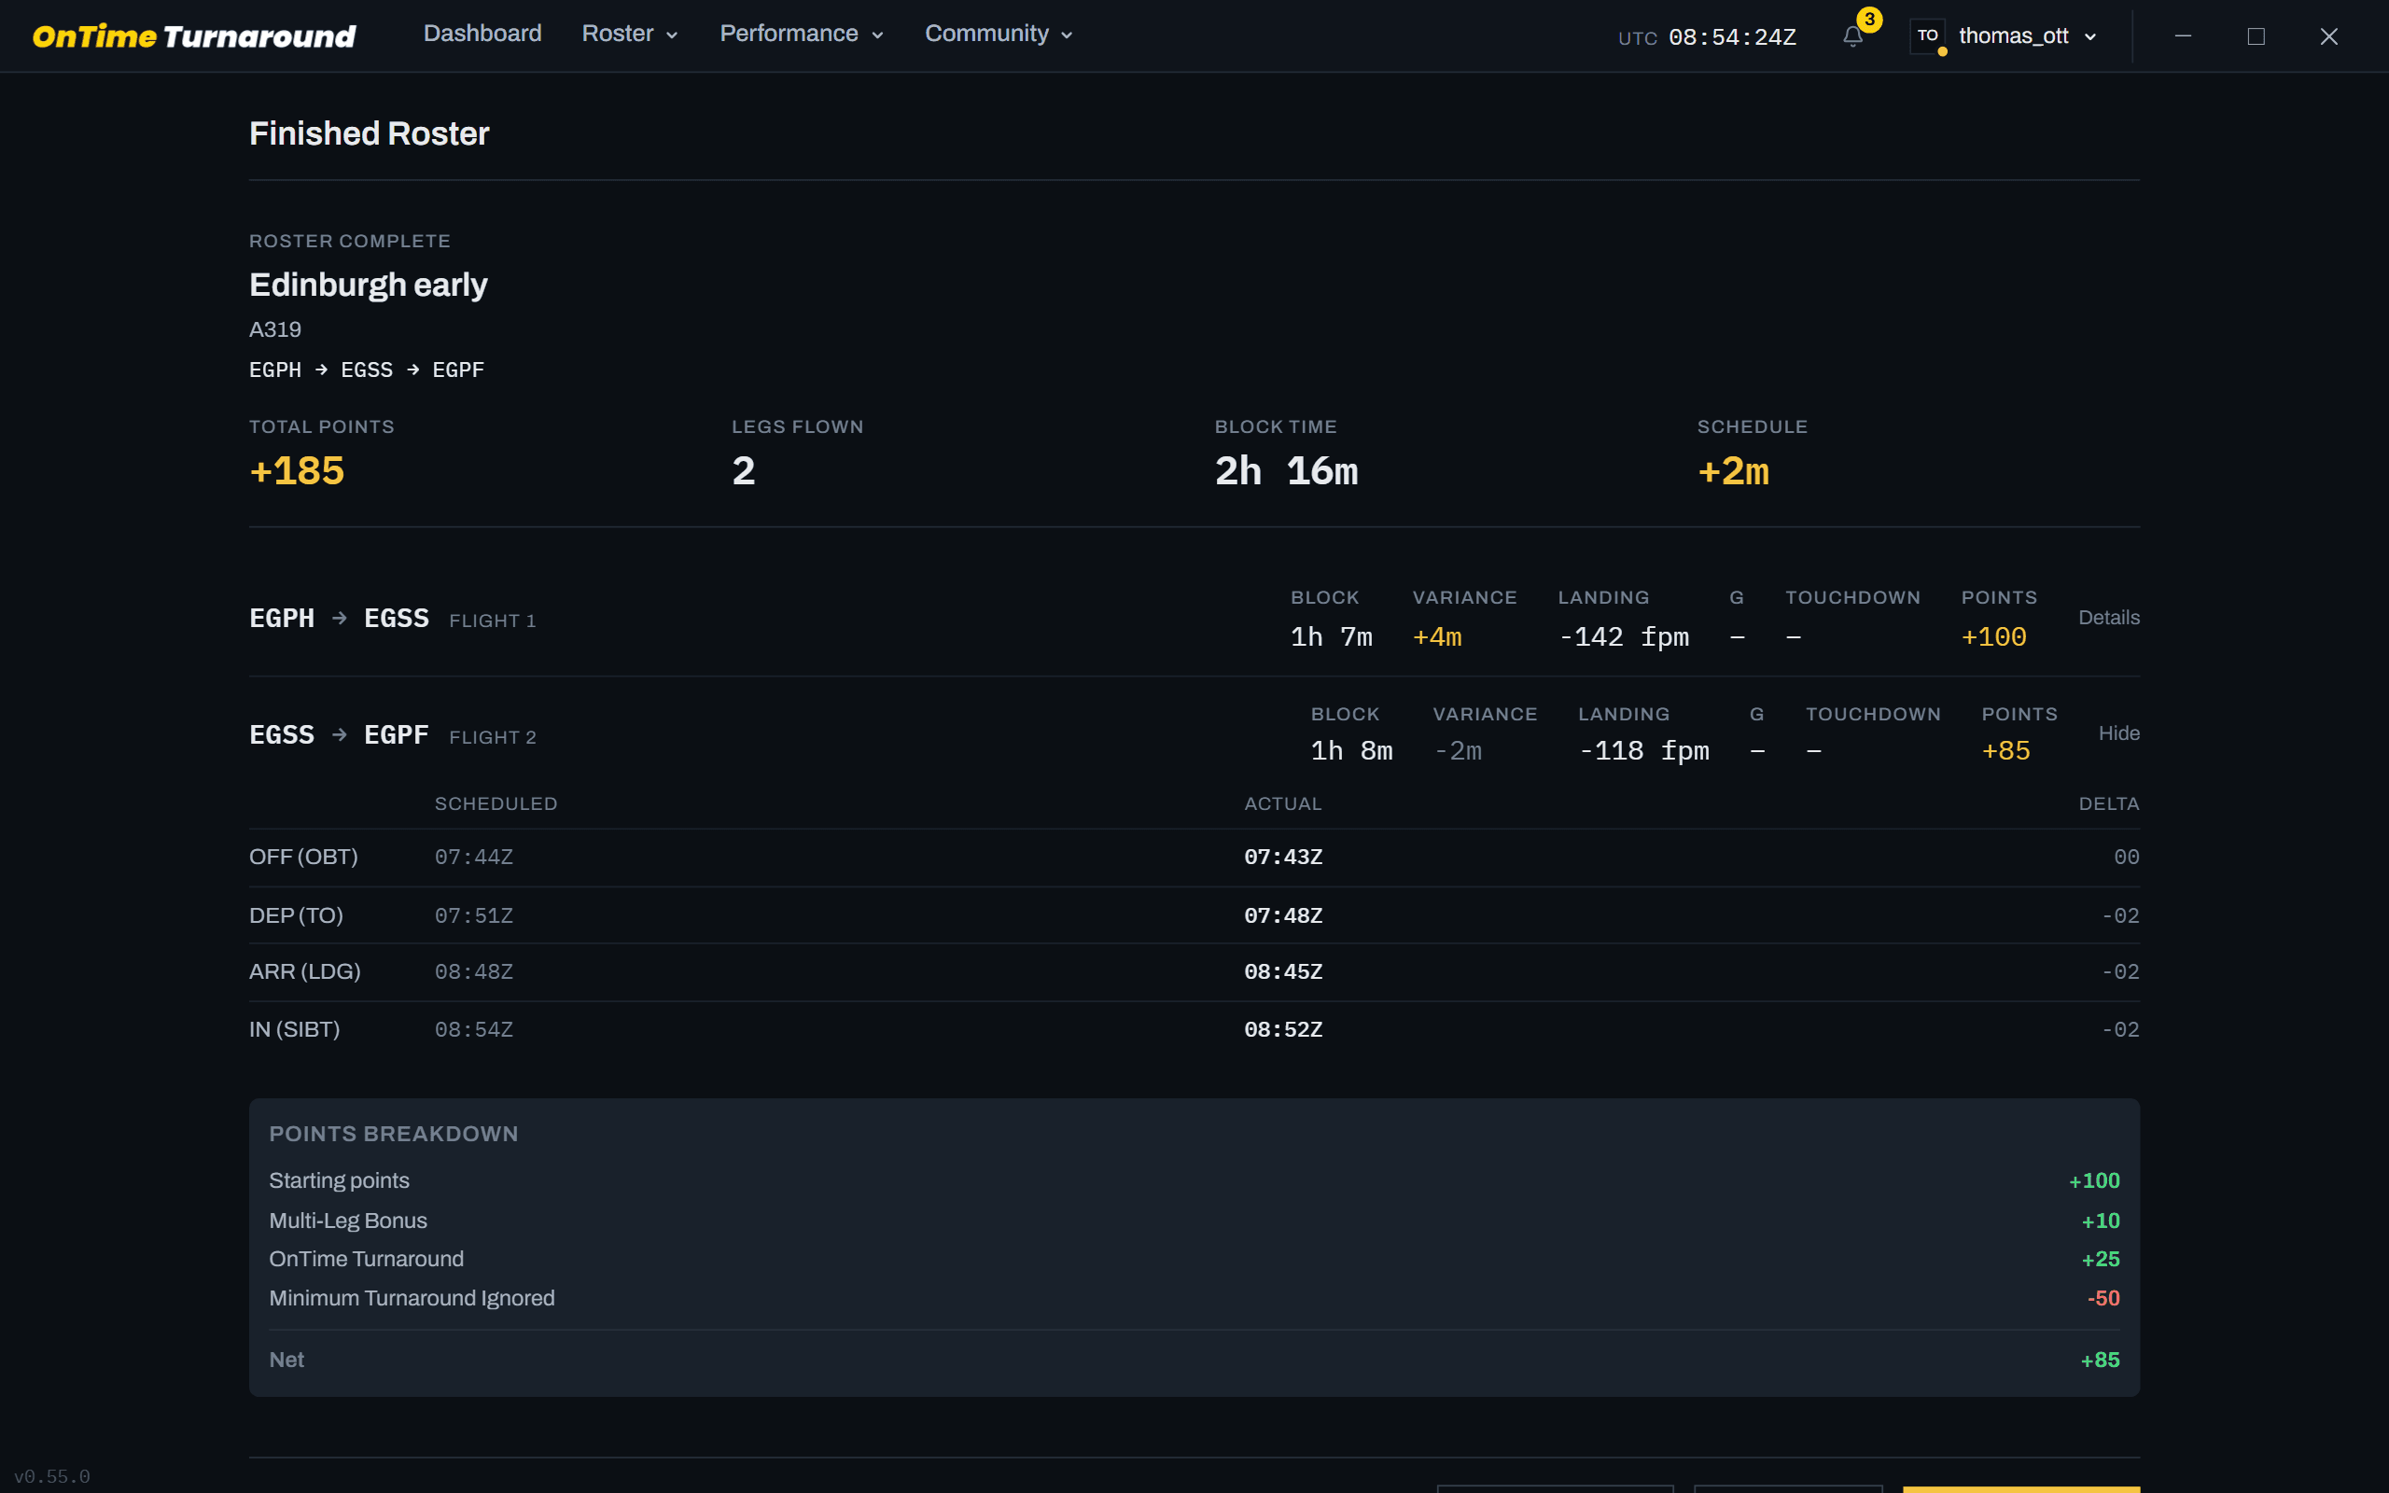This screenshot has height=1493, width=2389.
Task: Close the application window
Action: pos(2328,36)
